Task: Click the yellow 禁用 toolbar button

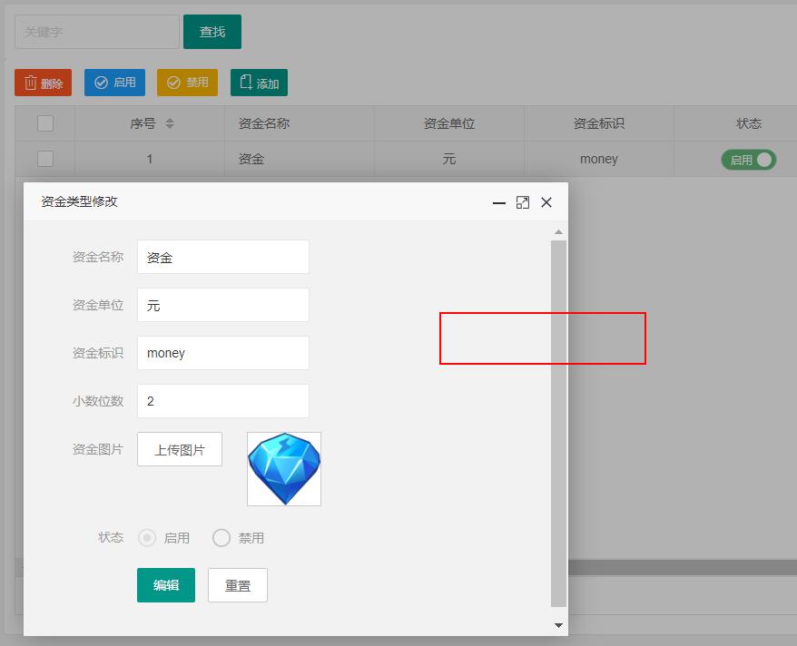Action: 188,83
